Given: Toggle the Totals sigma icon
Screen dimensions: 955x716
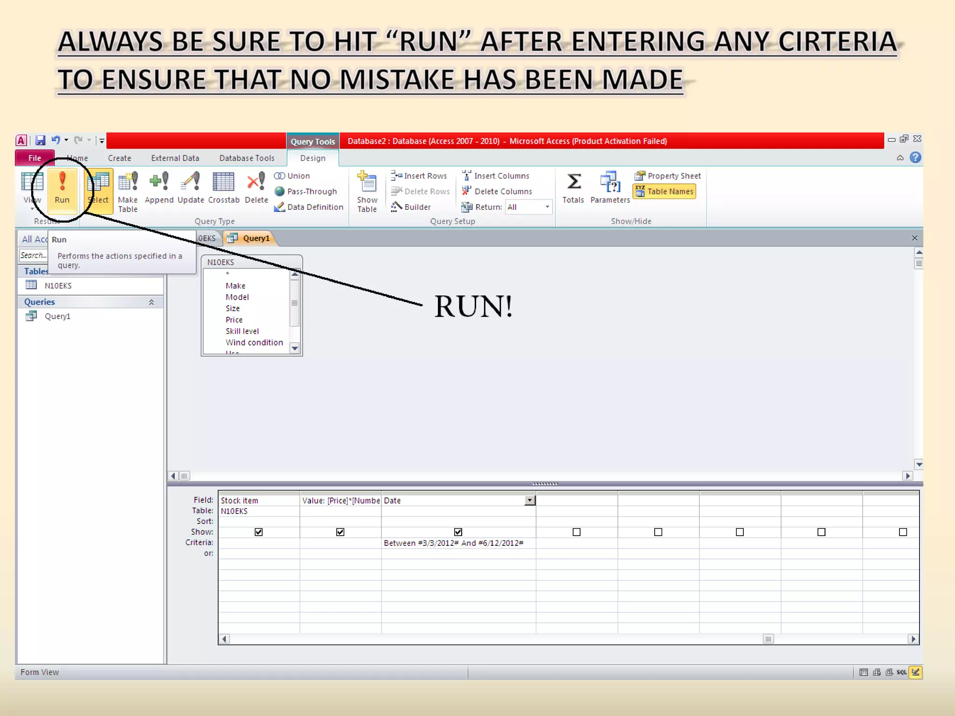Looking at the screenshot, I should click(573, 182).
